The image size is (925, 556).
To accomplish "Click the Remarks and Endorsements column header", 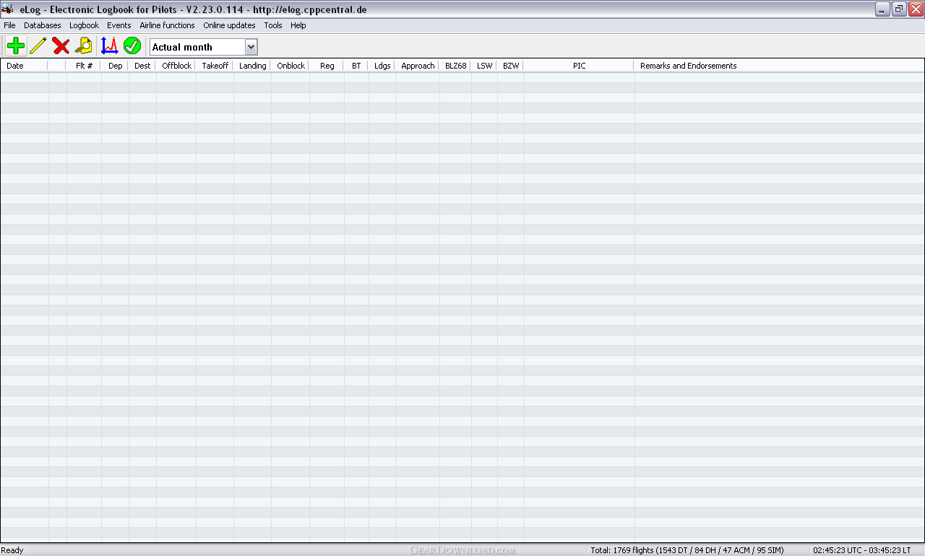I will 688,66.
